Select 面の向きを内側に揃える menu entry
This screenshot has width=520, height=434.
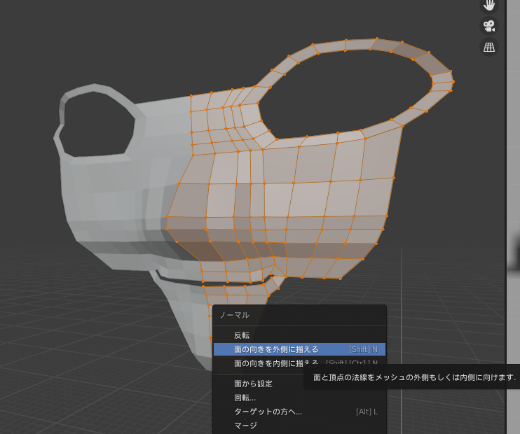click(x=299, y=363)
